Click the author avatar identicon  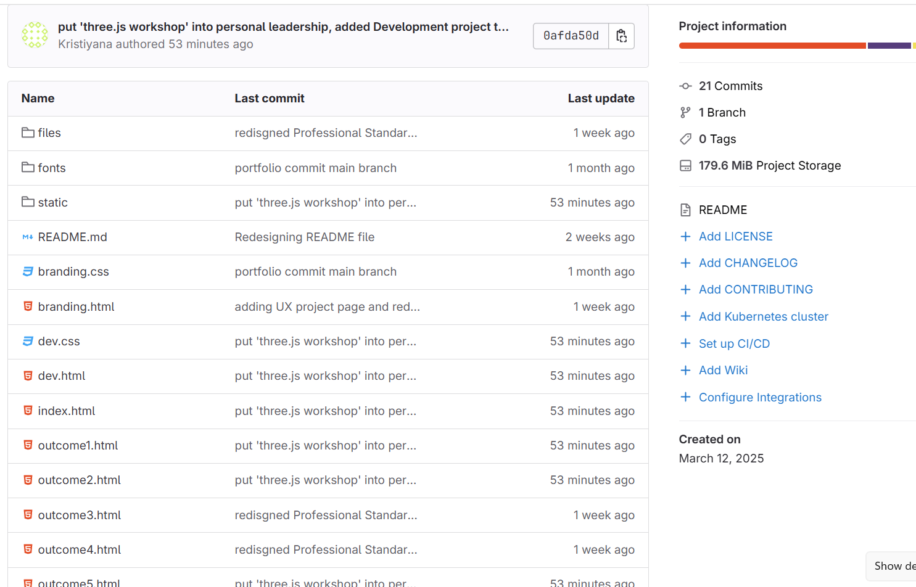point(35,35)
